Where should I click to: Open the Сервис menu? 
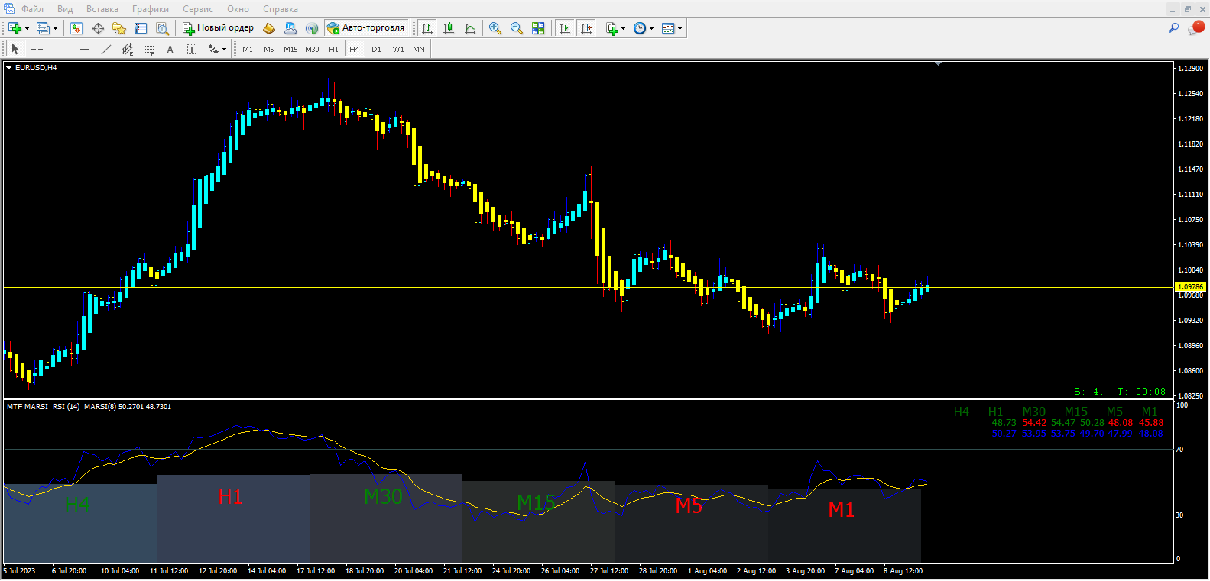[x=197, y=9]
